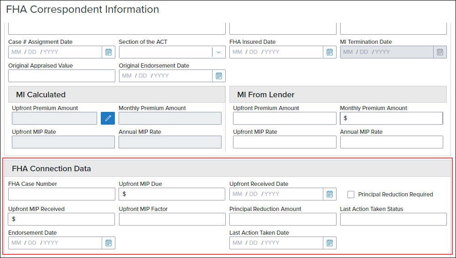
Task: Open Last Action Taken Date calendar picker
Action: 330,243
